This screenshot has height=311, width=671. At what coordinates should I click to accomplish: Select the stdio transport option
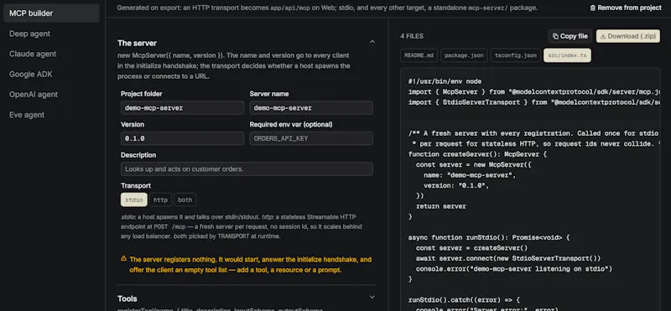[134, 200]
